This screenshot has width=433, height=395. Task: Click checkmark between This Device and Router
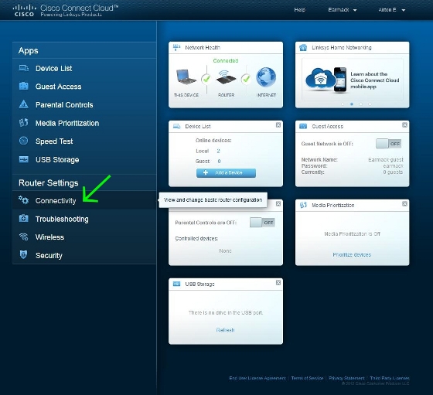pos(206,80)
